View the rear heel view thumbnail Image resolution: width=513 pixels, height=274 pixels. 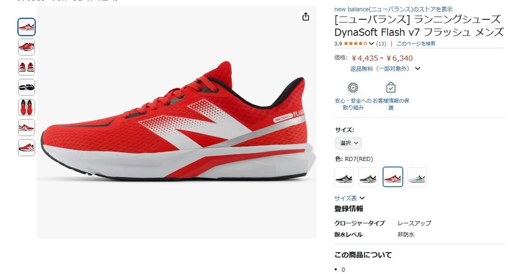click(x=27, y=67)
